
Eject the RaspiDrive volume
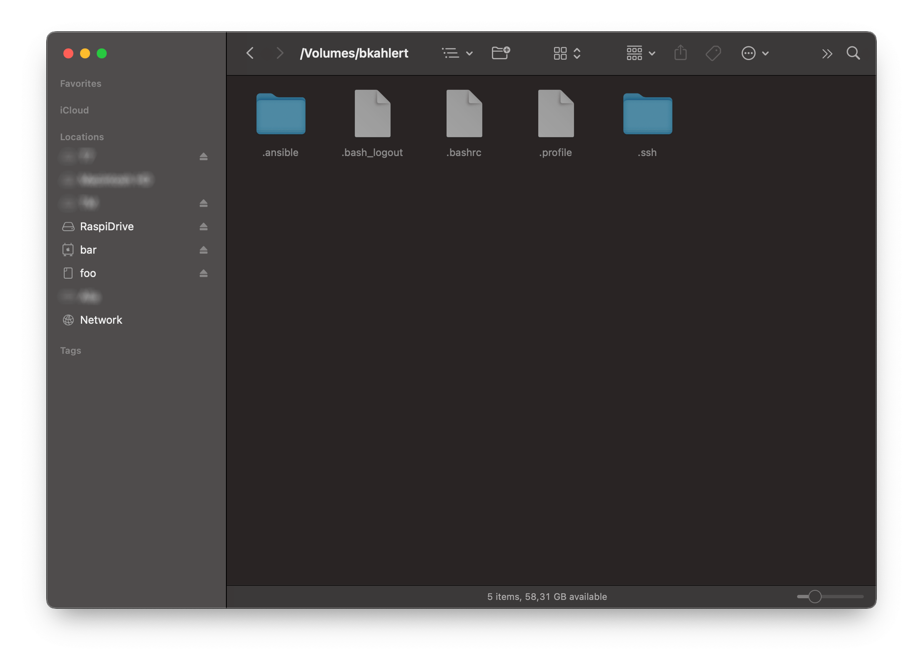(203, 225)
